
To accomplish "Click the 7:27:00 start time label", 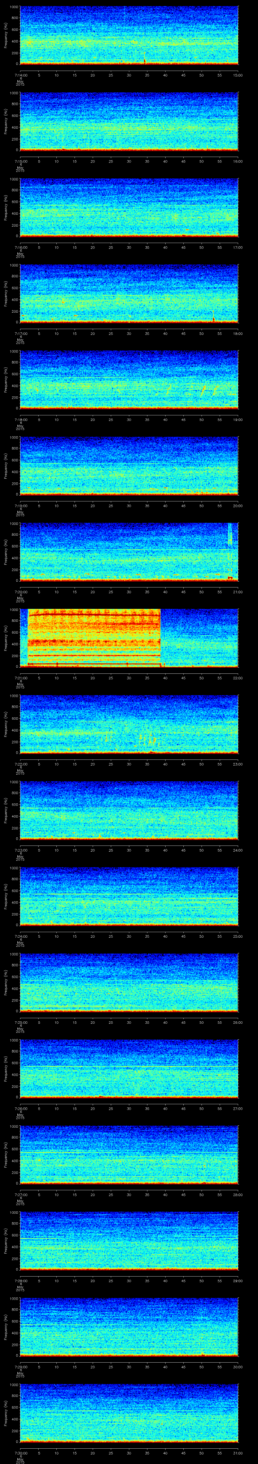I will [x=20, y=1194].
